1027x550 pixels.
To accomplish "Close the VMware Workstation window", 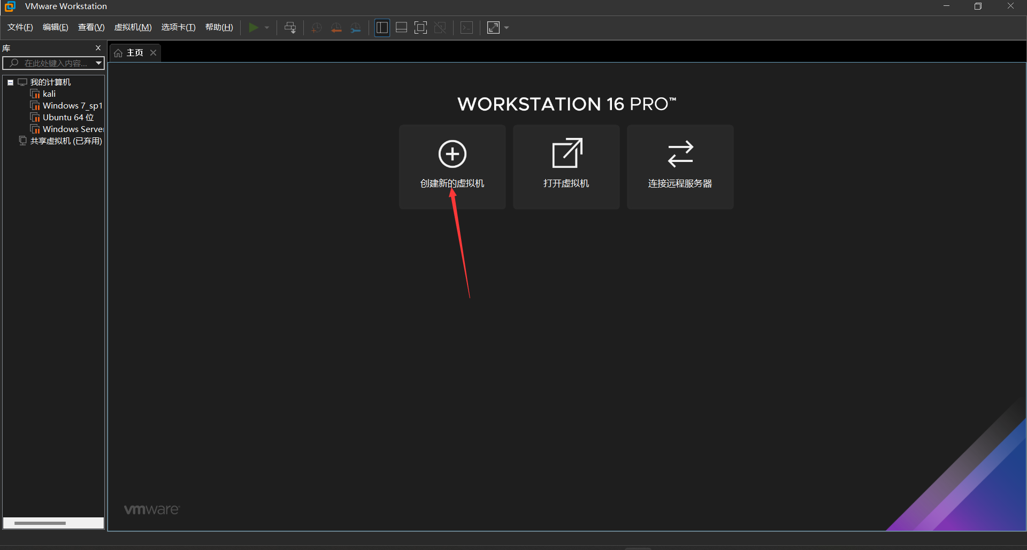I will [1010, 6].
